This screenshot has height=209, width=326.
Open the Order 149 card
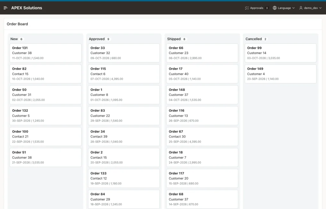click(280, 74)
